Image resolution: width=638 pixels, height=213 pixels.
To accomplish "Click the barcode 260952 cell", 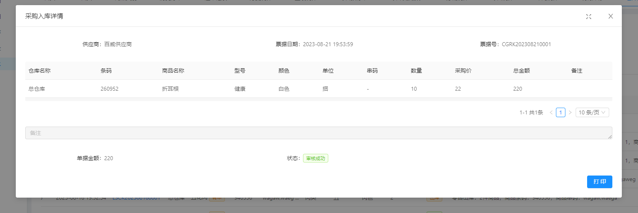I will [110, 89].
